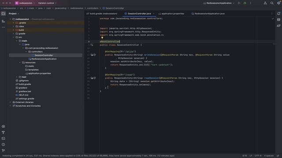The height and width of the screenshot is (158, 282).
Task: Select RedissessionApplication in project tree
Action: (x=44, y=59)
